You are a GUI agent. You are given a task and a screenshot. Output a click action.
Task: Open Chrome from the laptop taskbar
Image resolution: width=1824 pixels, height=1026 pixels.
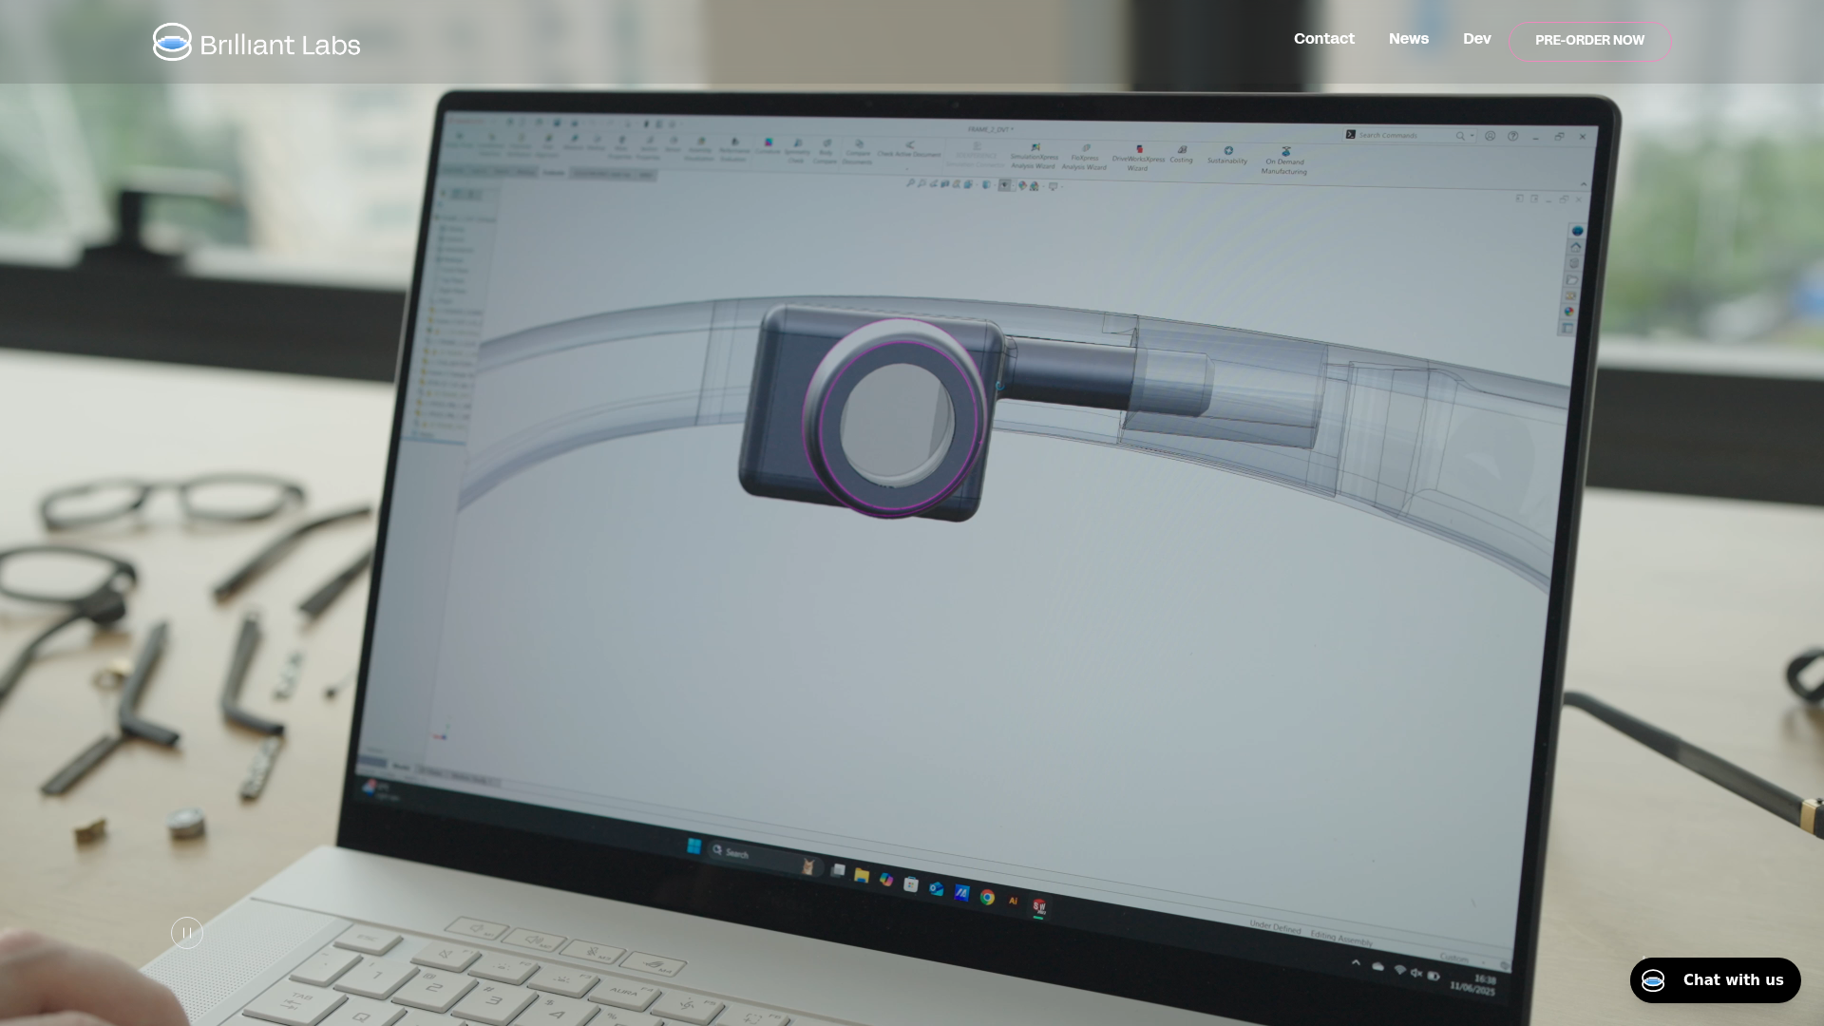[x=987, y=897]
